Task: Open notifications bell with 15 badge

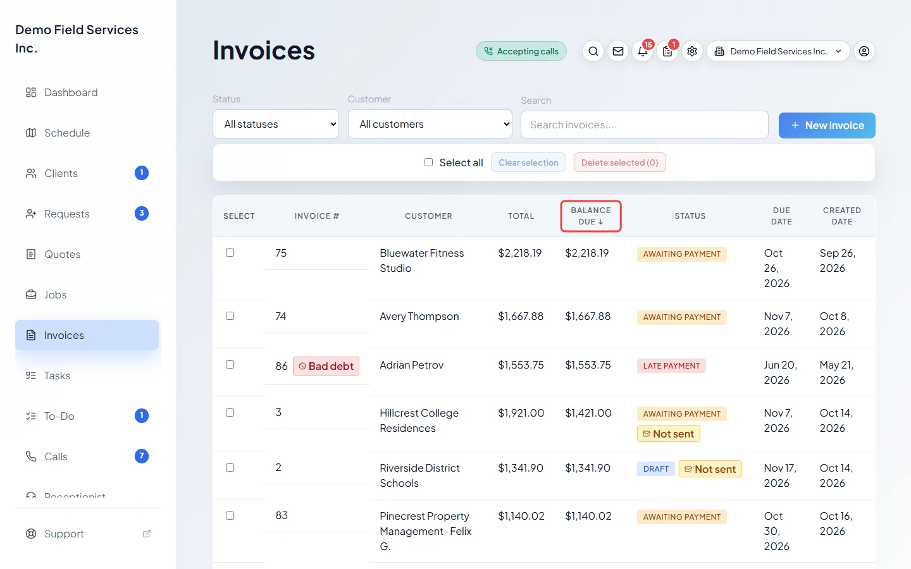Action: pyautogui.click(x=643, y=51)
